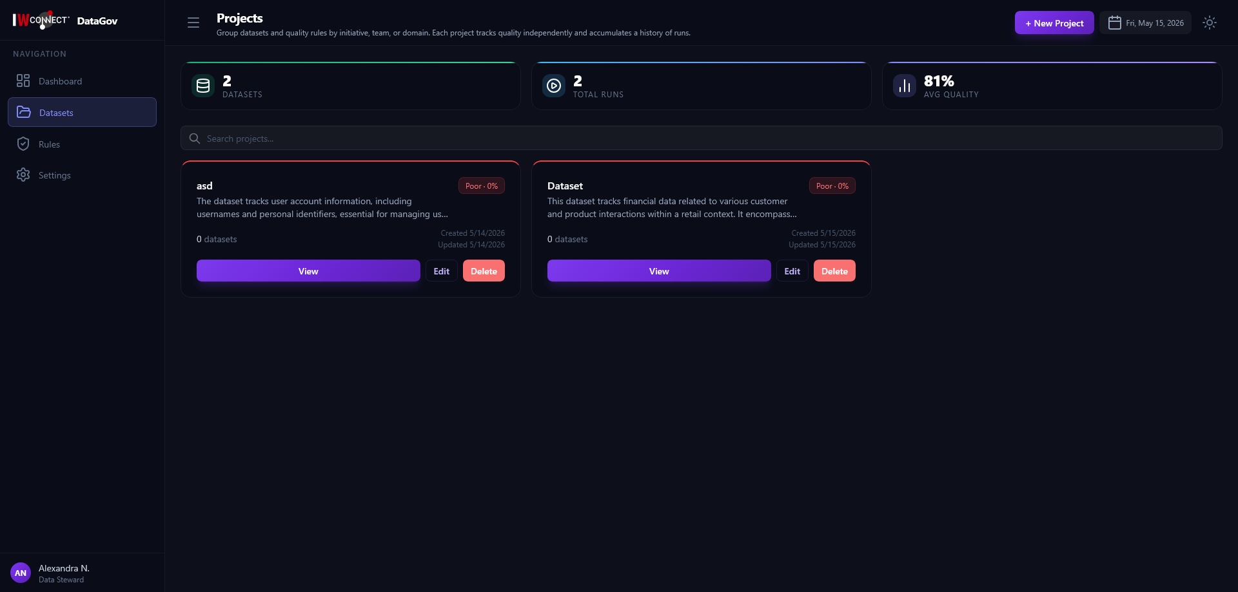This screenshot has height=592, width=1238.
Task: Click the database icon on Datasets stat card
Action: tap(203, 86)
